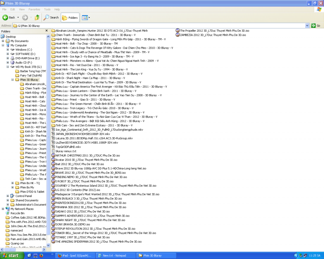
Task: Select Phim Bo My folder in tree
Action: click(x=27, y=187)
